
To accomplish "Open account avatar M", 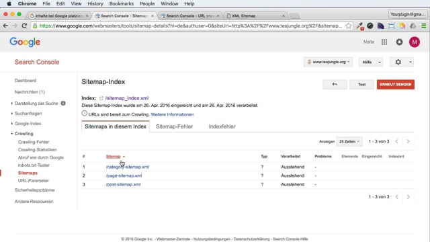I will click(415, 42).
